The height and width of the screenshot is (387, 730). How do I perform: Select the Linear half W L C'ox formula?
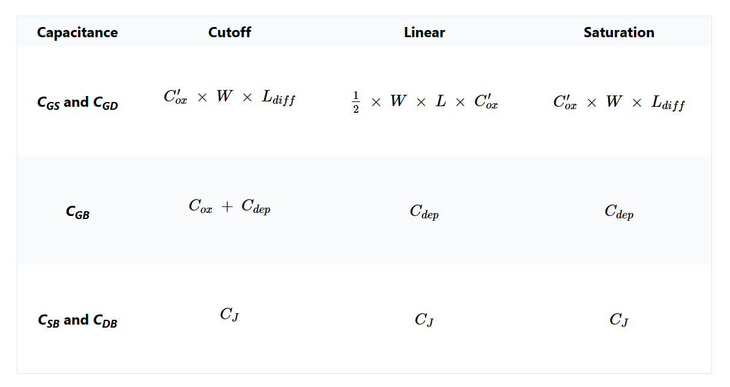pos(424,102)
